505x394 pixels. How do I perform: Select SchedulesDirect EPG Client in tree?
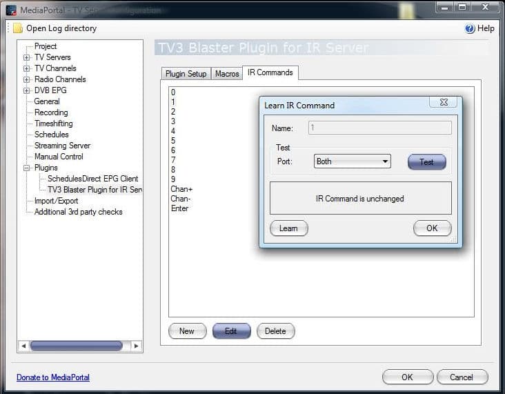tap(92, 179)
